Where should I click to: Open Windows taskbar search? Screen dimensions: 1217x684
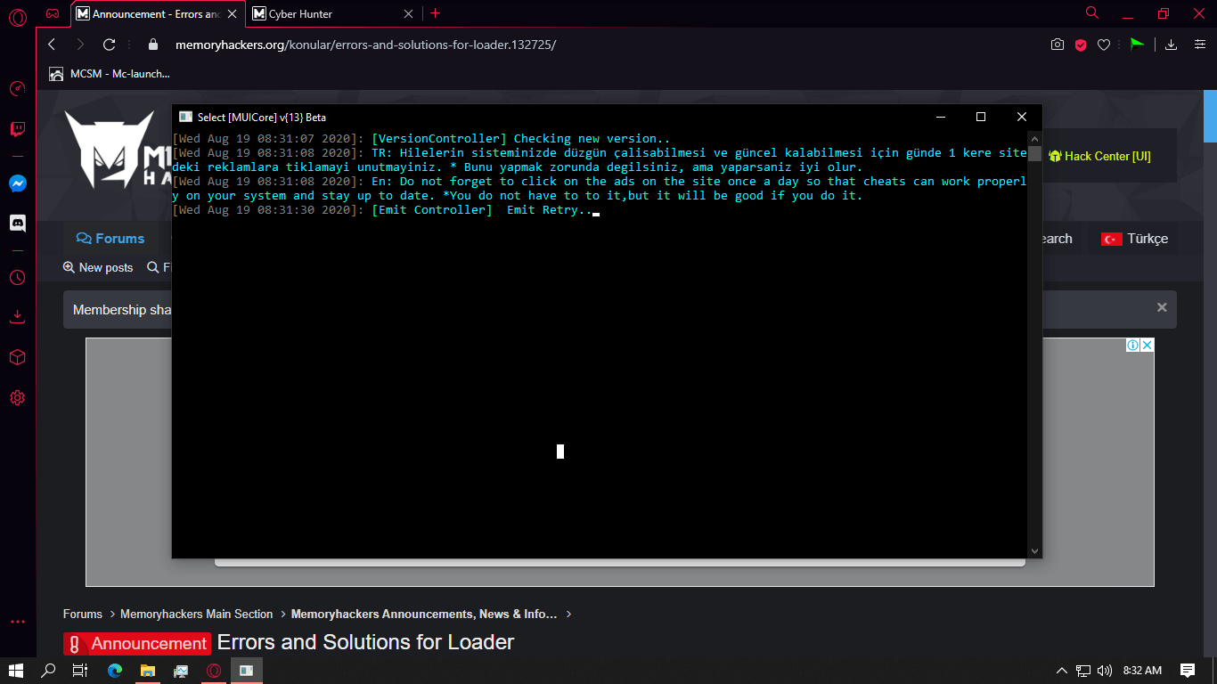click(48, 670)
